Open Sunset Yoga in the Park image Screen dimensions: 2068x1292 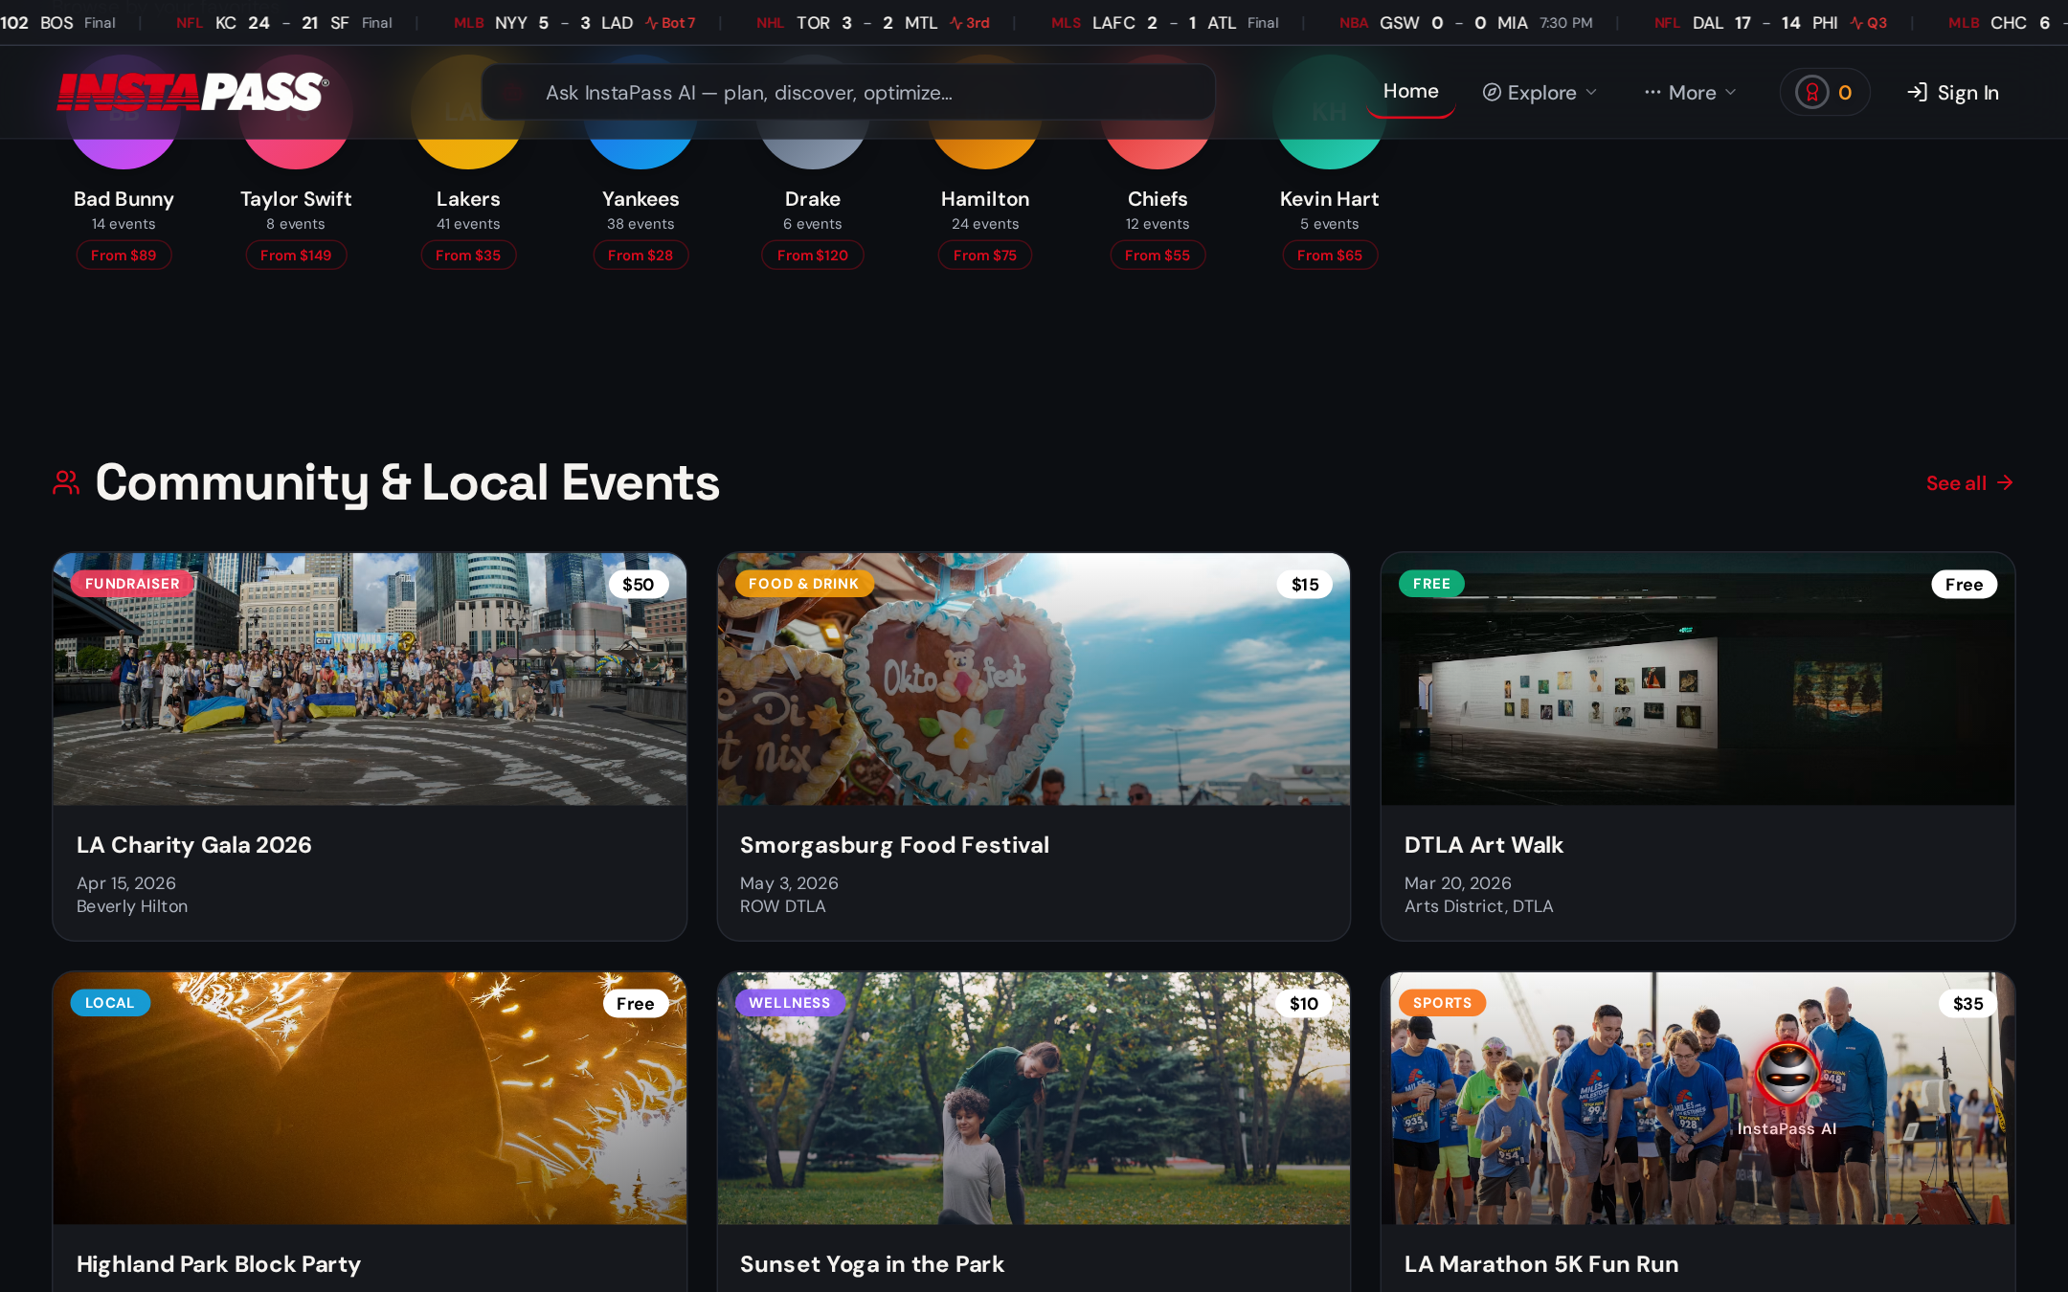click(x=1034, y=1099)
